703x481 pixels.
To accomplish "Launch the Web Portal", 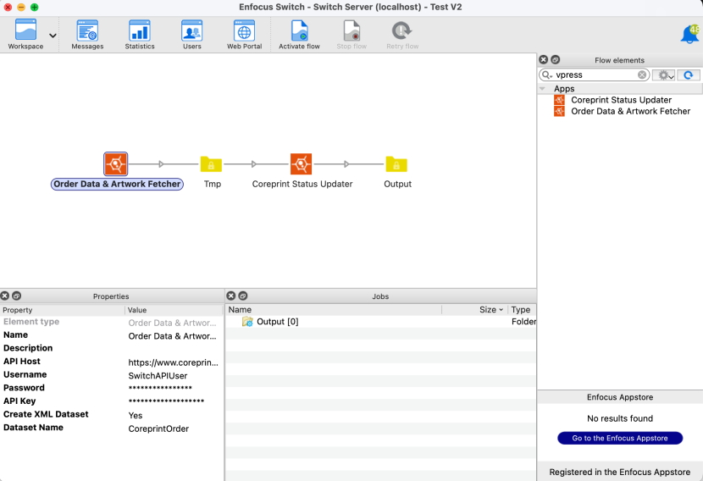I will (x=244, y=35).
